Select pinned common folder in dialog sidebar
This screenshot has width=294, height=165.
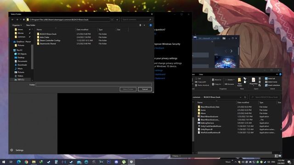pyautogui.click(x=21, y=37)
